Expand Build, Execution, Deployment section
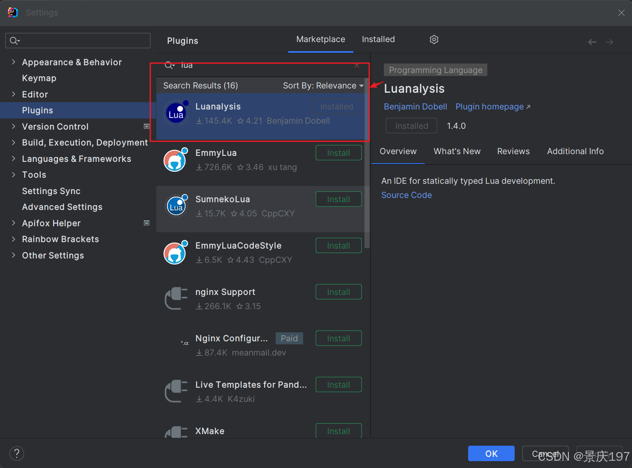This screenshot has width=632, height=468. (x=13, y=143)
